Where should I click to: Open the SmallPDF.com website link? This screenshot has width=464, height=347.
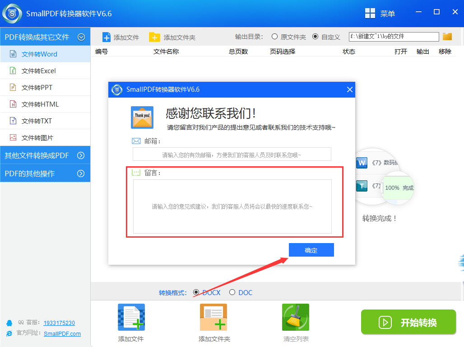(62, 333)
